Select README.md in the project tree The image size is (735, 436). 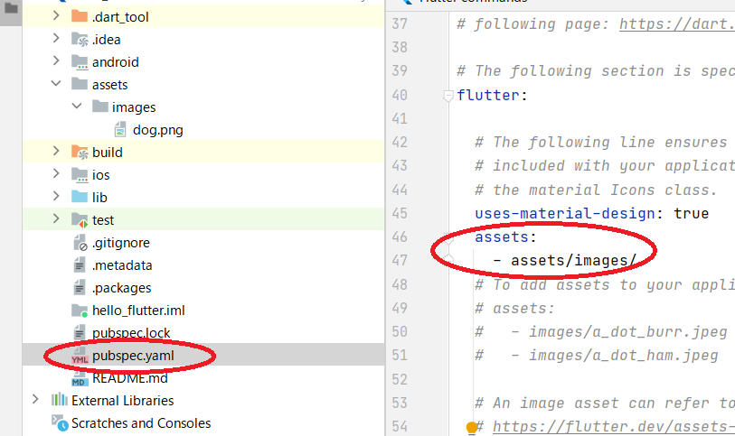(130, 378)
